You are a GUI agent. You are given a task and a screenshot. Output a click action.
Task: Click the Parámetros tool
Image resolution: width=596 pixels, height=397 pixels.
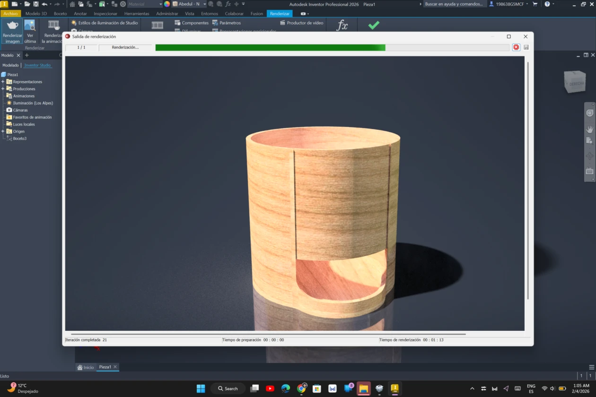click(x=227, y=23)
